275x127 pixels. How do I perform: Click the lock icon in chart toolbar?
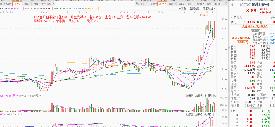point(137,4)
